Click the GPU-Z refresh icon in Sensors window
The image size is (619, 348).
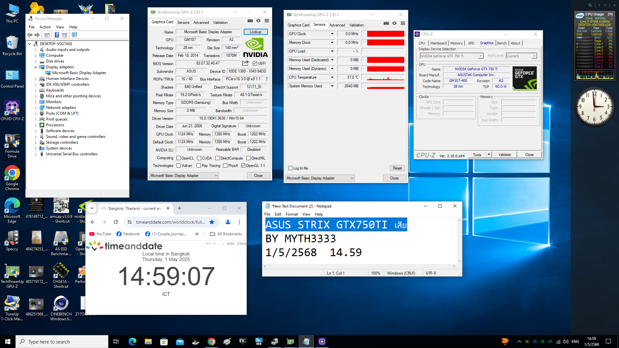pyautogui.click(x=394, y=23)
